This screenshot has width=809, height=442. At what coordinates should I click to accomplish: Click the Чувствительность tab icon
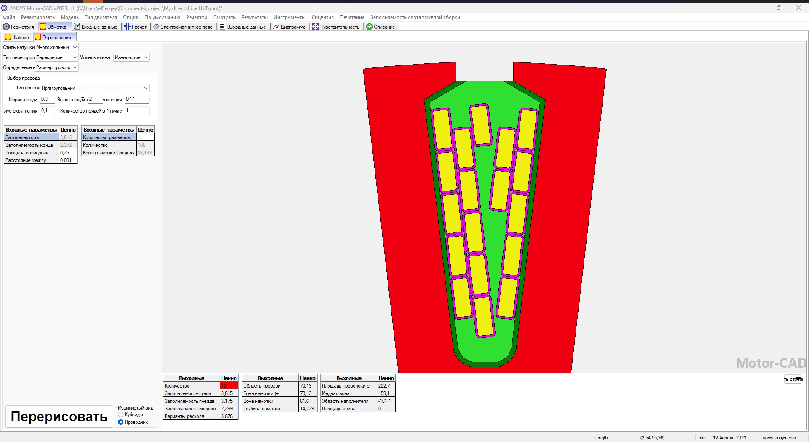pos(315,27)
